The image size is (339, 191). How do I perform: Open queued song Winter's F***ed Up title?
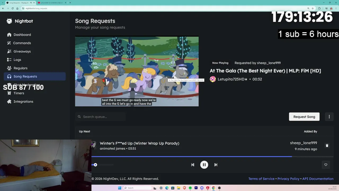(x=140, y=143)
